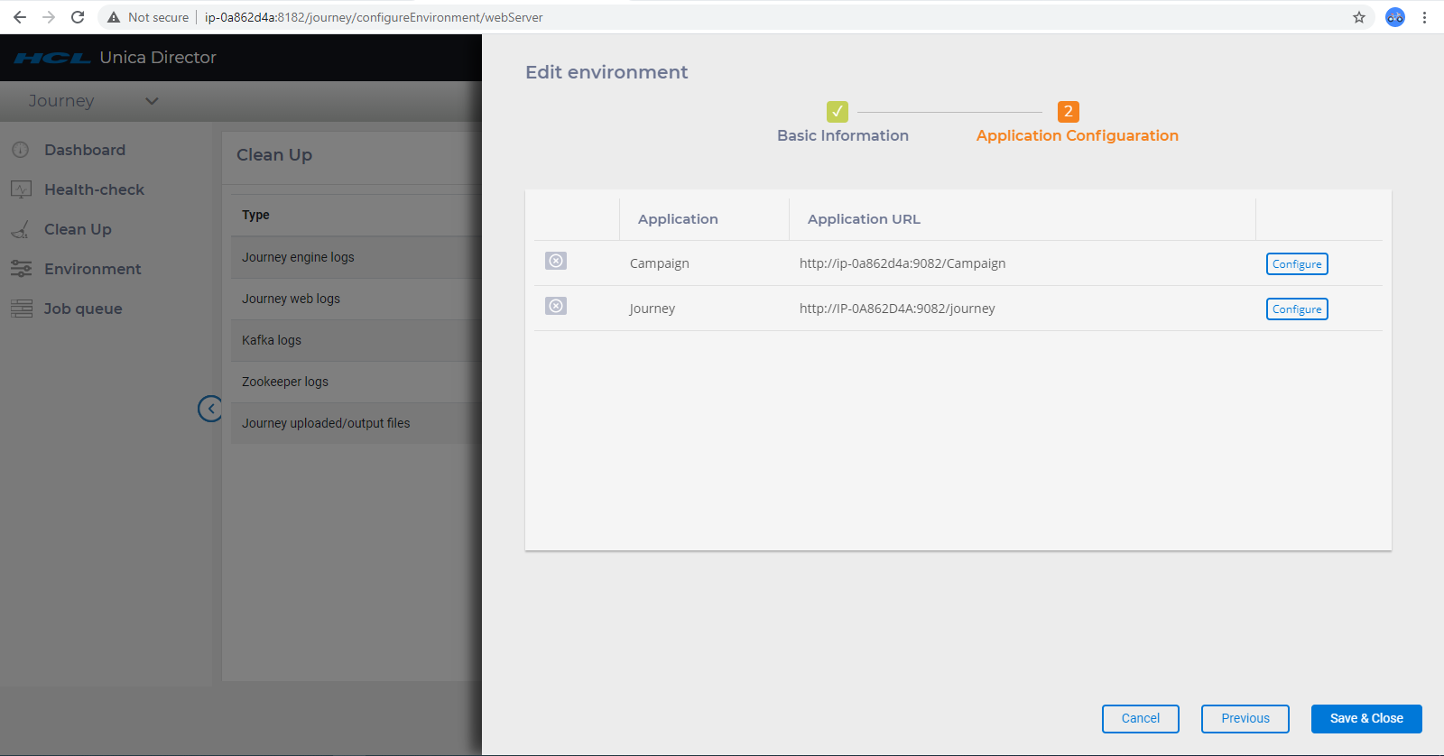Click the Dashboard sidebar icon
Viewport: 1444px width, 756px height.
(x=21, y=150)
